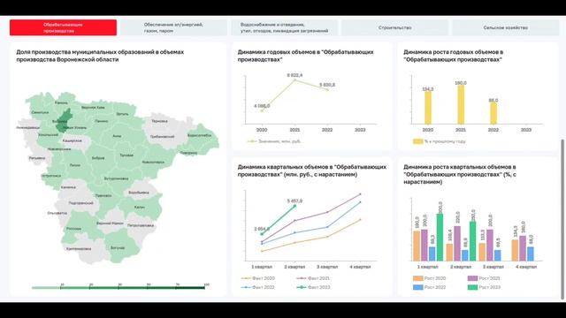Click the 2020 data point on annual line chart
The height and width of the screenshot is (318, 566).
point(262,110)
